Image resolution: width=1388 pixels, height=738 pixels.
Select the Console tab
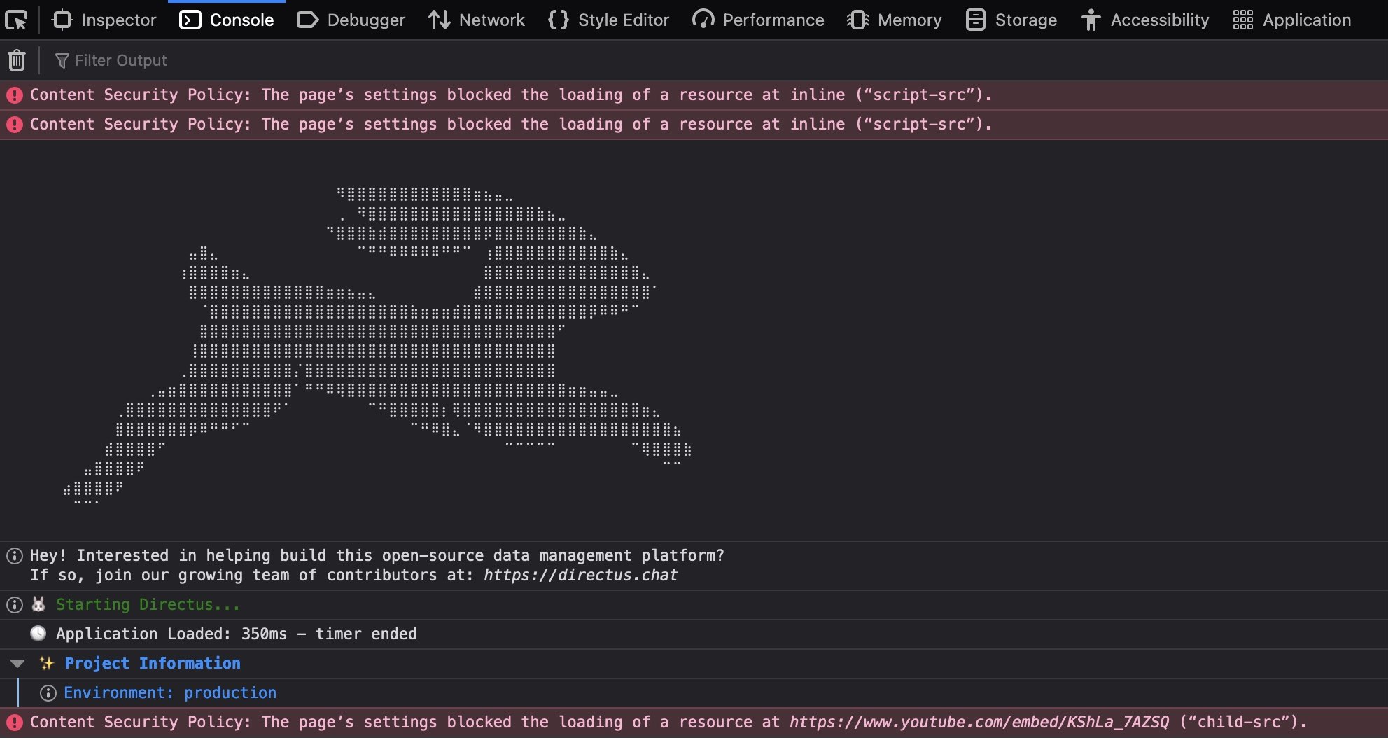pos(226,20)
